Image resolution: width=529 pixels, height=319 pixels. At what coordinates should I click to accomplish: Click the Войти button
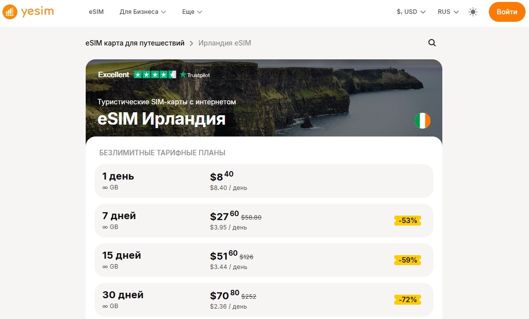pos(507,11)
